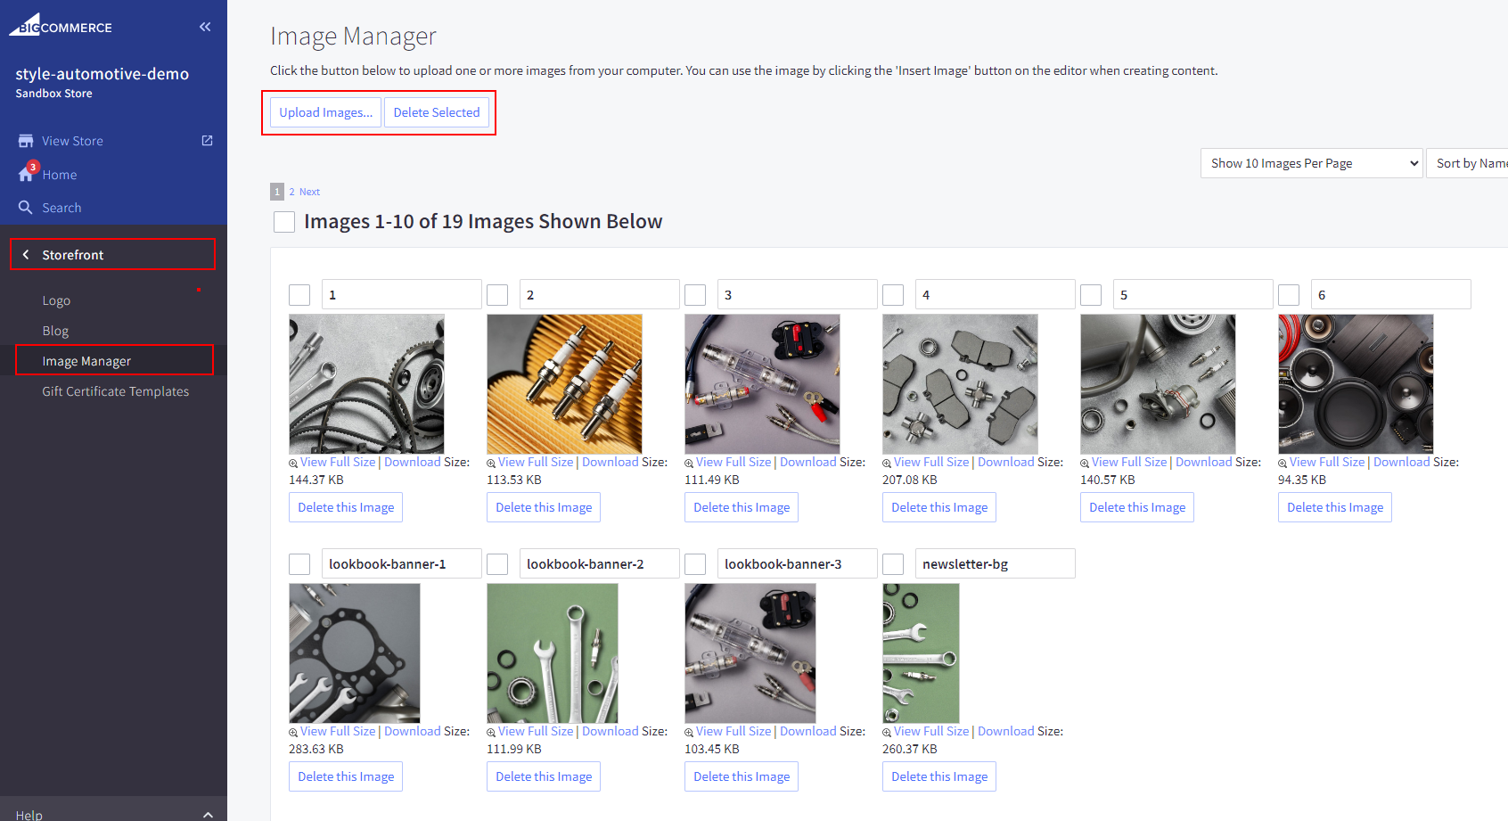This screenshot has width=1508, height=821.
Task: Go to Blog in Storefront menu
Action: pos(55,331)
